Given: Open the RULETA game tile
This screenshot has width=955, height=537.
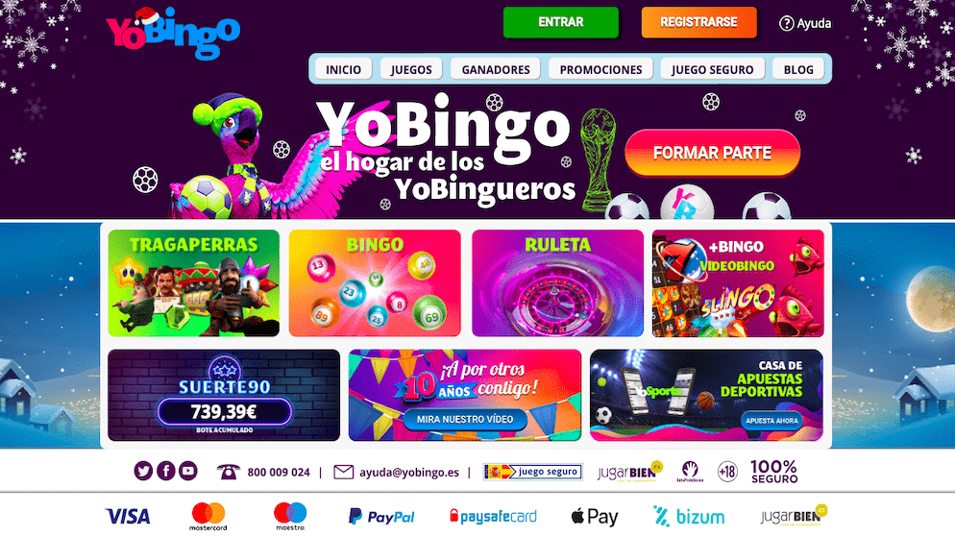Looking at the screenshot, I should point(557,283).
